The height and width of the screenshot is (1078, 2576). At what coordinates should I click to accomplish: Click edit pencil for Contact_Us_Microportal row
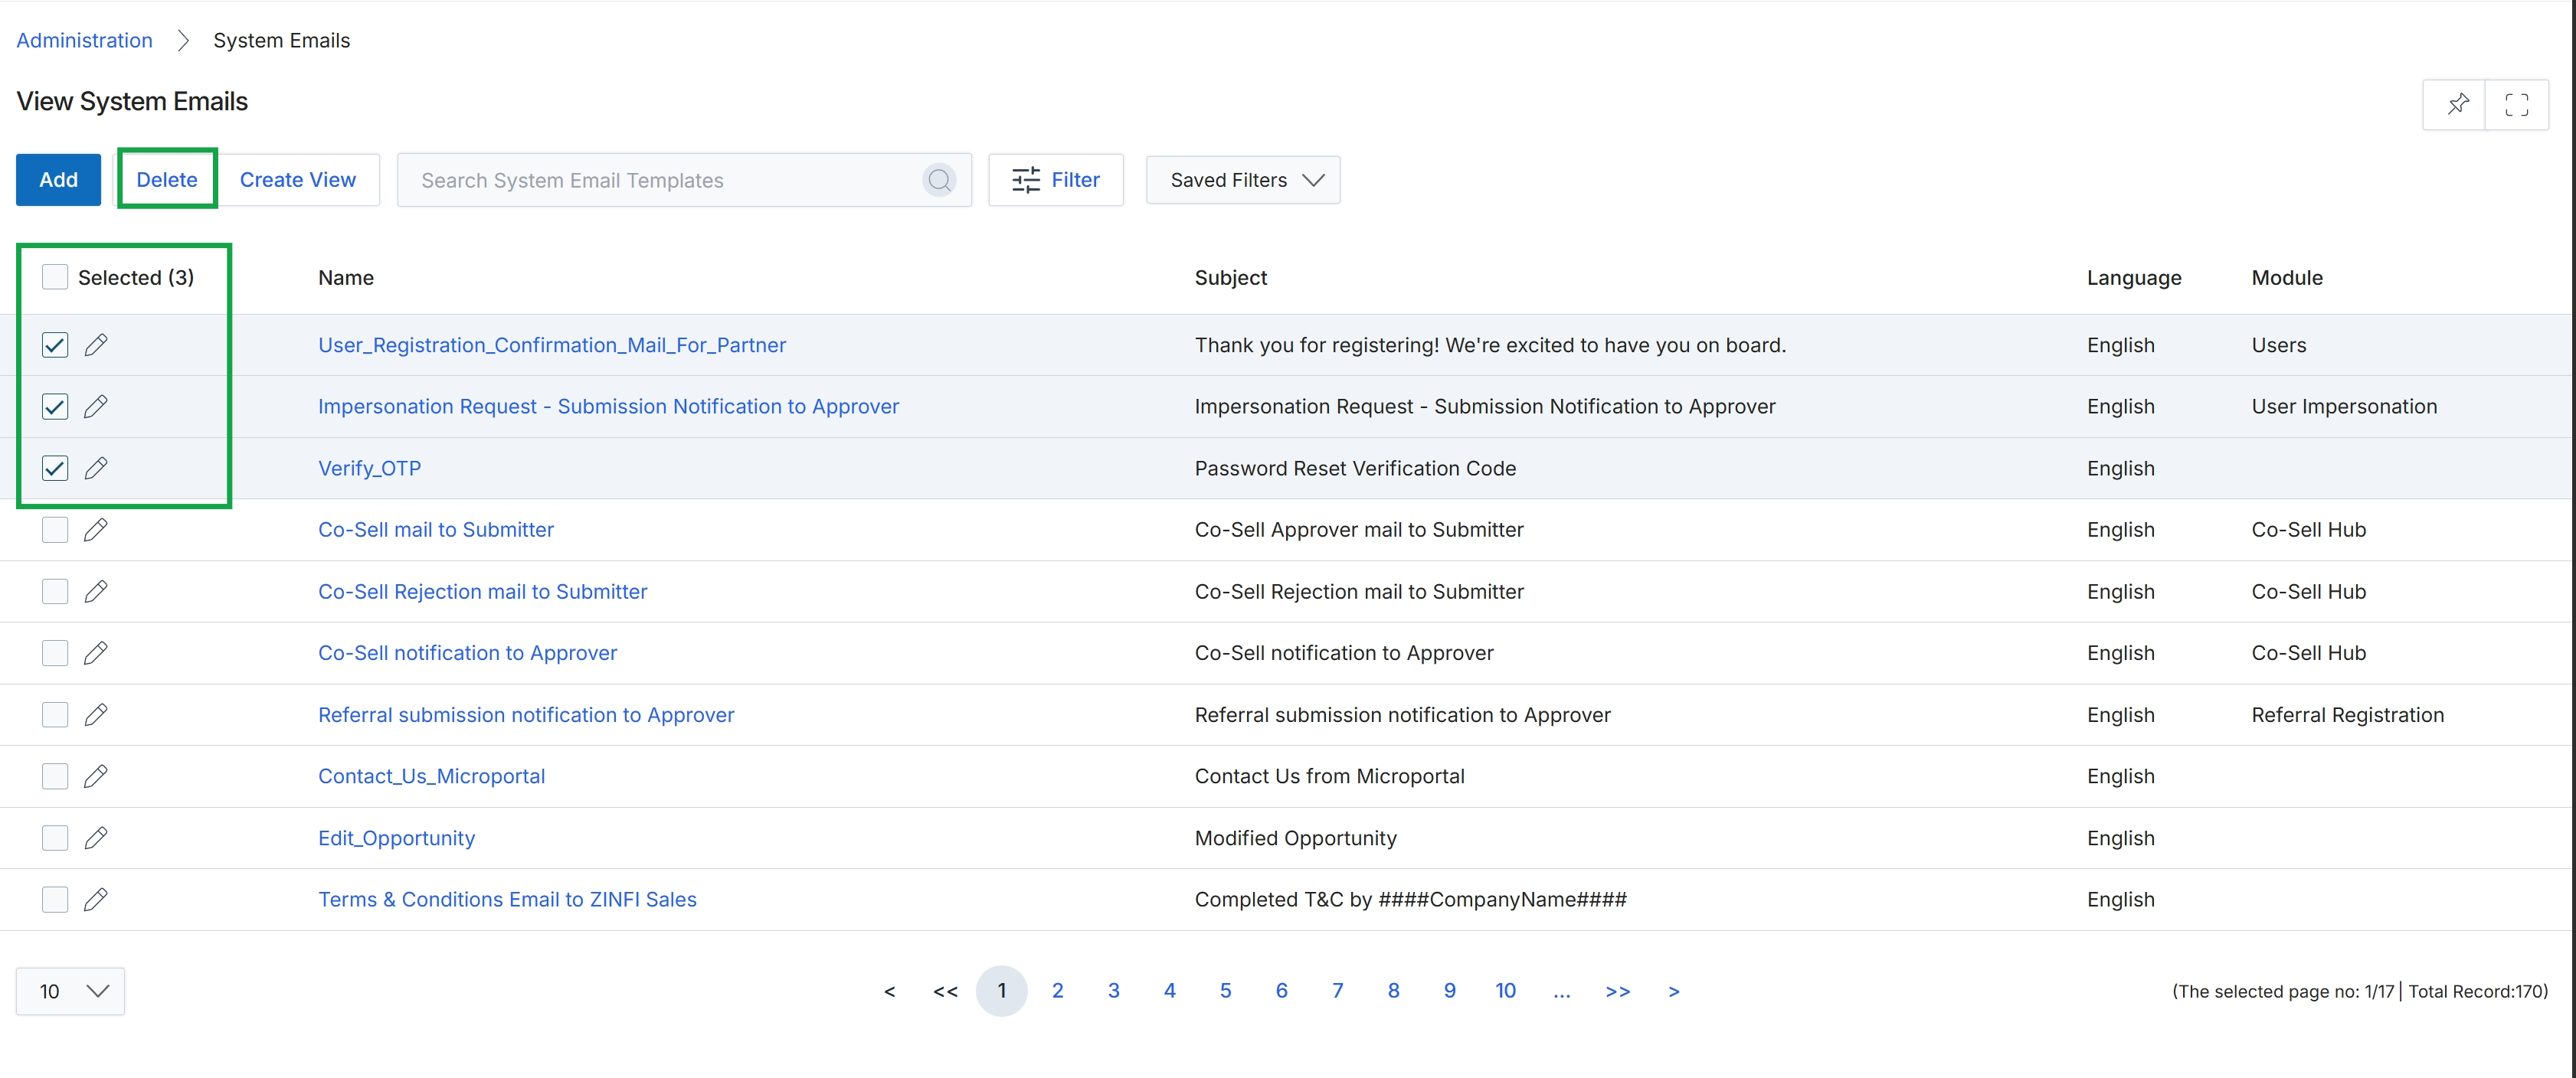coord(96,776)
